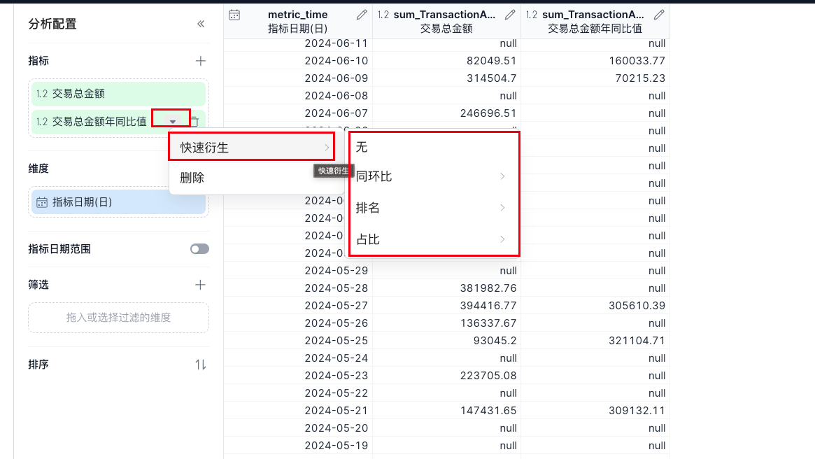Viewport: 815px width, 459px height.
Task: Edit the metric_time column header pencil
Action: pyautogui.click(x=362, y=15)
